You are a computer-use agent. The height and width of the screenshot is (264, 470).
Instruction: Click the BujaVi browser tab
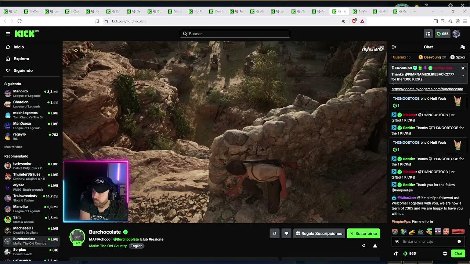coord(360,11)
